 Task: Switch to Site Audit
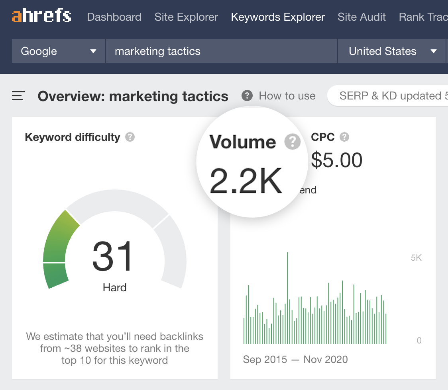(362, 17)
